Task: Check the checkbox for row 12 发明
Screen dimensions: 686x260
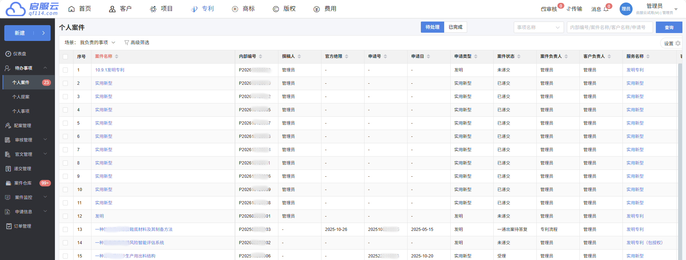Action: coord(65,216)
